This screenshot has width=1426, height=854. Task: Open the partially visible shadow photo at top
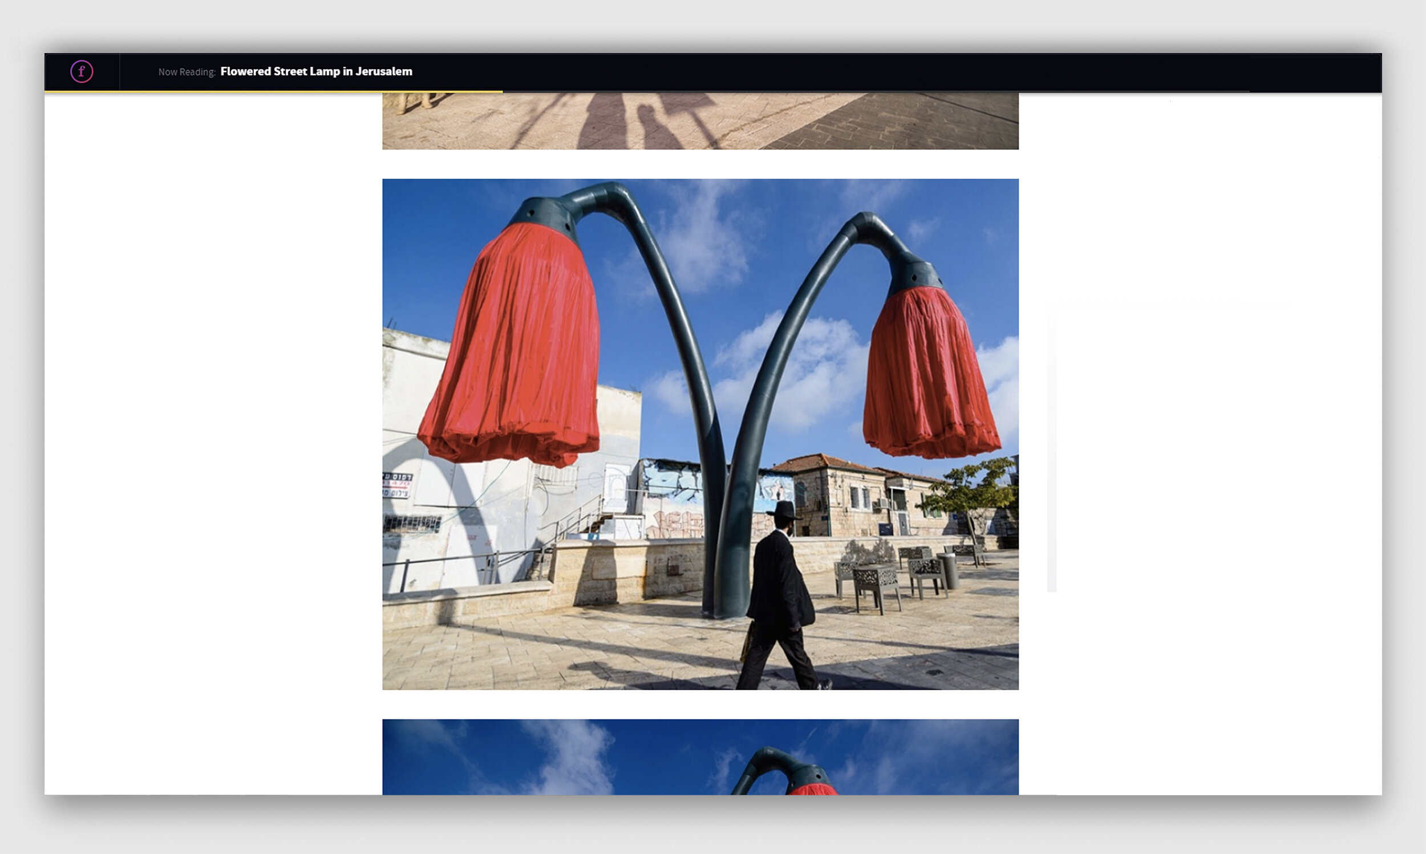(x=700, y=121)
